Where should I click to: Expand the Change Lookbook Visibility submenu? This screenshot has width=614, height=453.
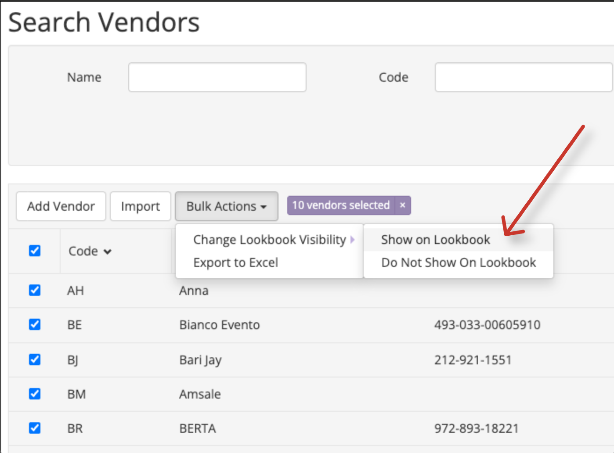point(269,240)
